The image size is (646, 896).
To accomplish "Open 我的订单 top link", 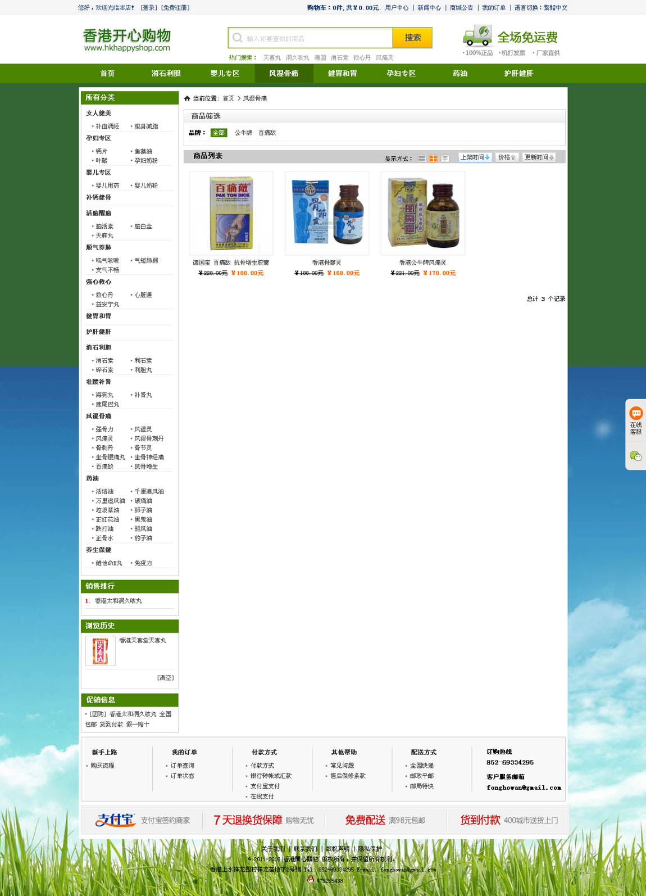I will 494,8.
